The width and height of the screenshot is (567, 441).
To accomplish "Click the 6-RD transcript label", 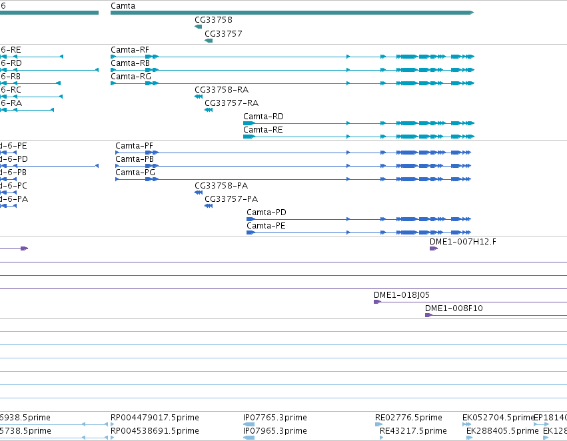I will (x=11, y=63).
